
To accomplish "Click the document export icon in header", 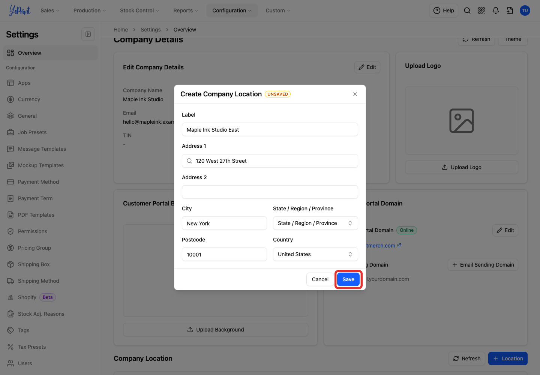I will 510,10.
